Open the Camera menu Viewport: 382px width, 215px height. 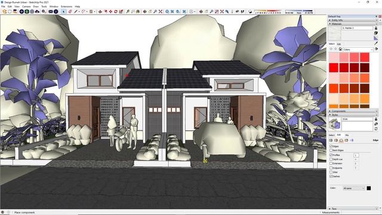pyautogui.click(x=26, y=7)
